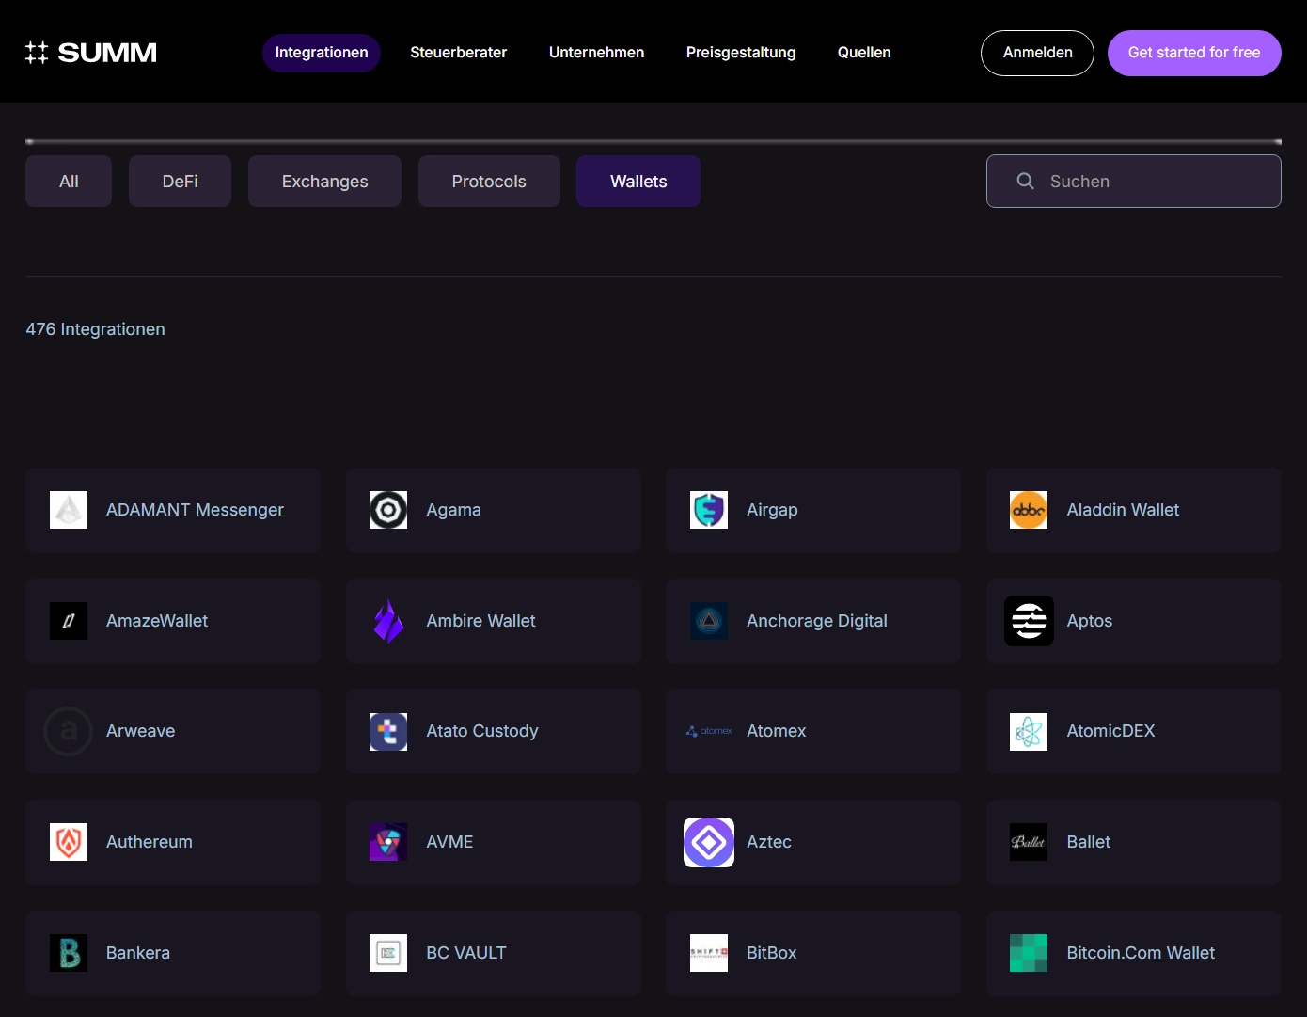Open the AtomicDEX integration link
Image resolution: width=1307 pixels, height=1017 pixels.
pos(1134,731)
